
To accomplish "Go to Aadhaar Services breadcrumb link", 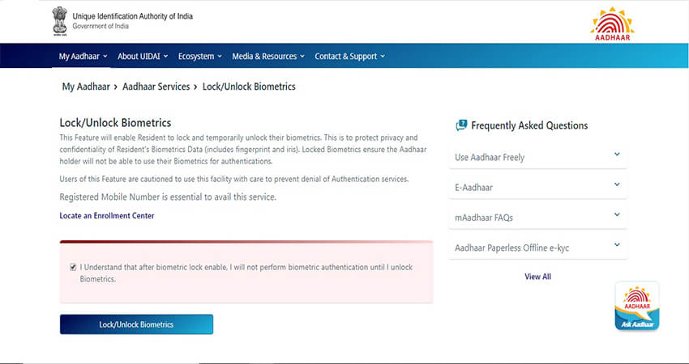I will pos(156,87).
